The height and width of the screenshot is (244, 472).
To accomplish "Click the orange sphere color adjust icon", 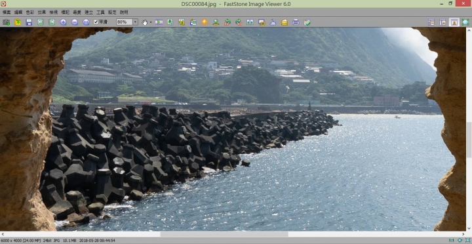I will coord(205,22).
